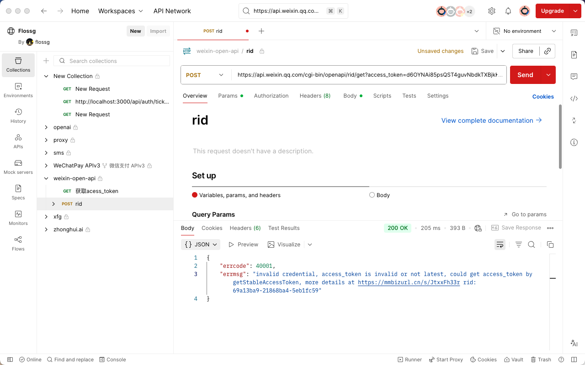The height and width of the screenshot is (365, 585).
Task: Open the network globe icon in response bar
Action: coord(478,228)
